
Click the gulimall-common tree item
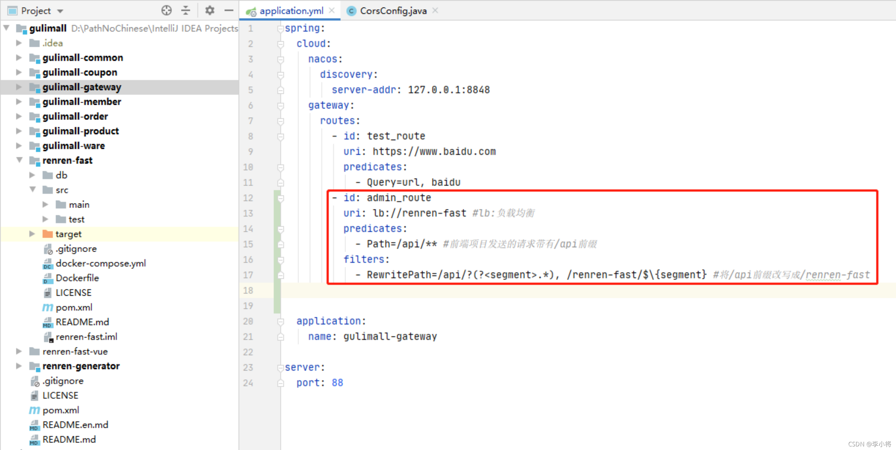coord(83,57)
